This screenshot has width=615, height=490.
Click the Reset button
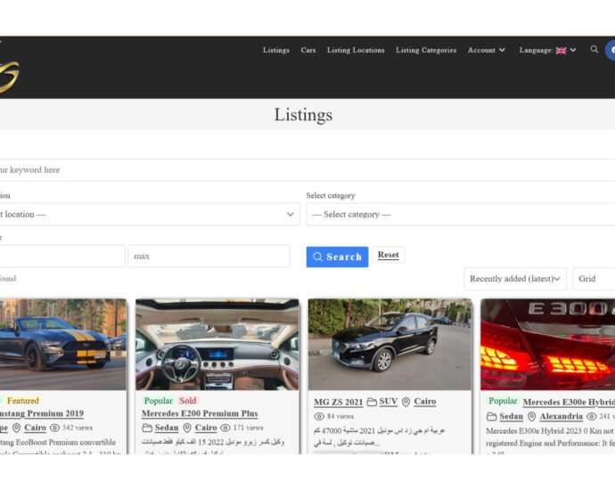click(x=388, y=255)
